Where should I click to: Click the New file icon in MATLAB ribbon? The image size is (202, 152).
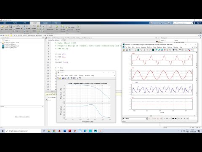tap(3, 27)
